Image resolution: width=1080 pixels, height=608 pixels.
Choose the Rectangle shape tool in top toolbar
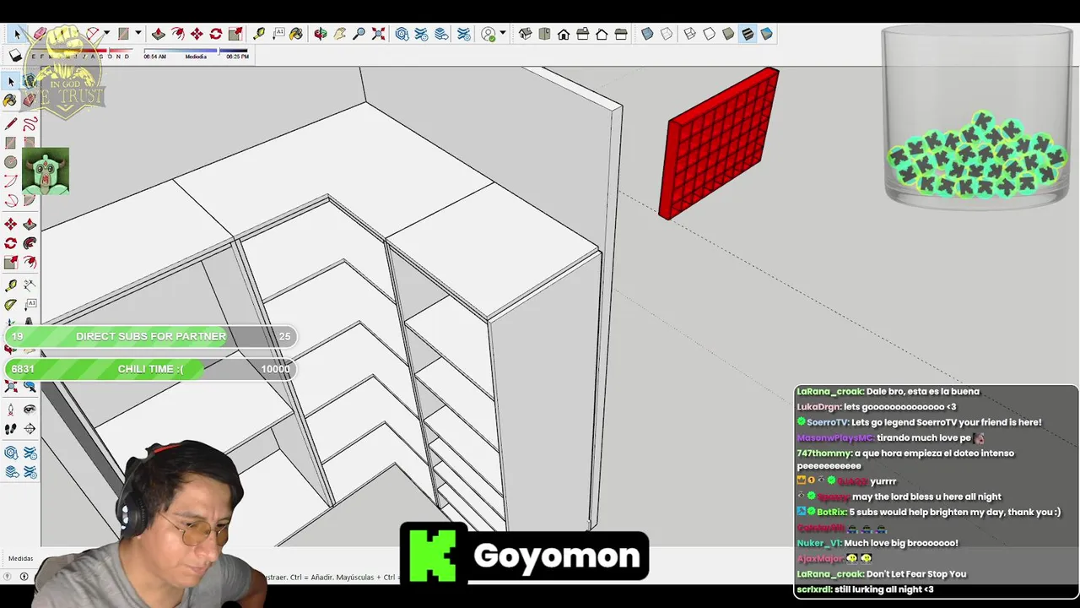123,34
